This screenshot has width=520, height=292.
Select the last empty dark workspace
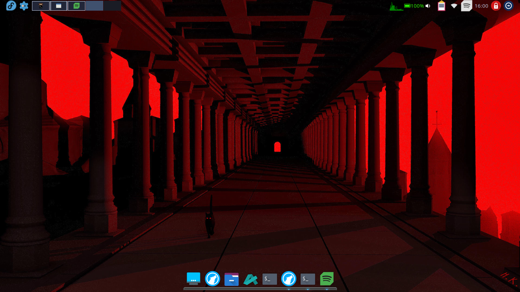pos(112,6)
